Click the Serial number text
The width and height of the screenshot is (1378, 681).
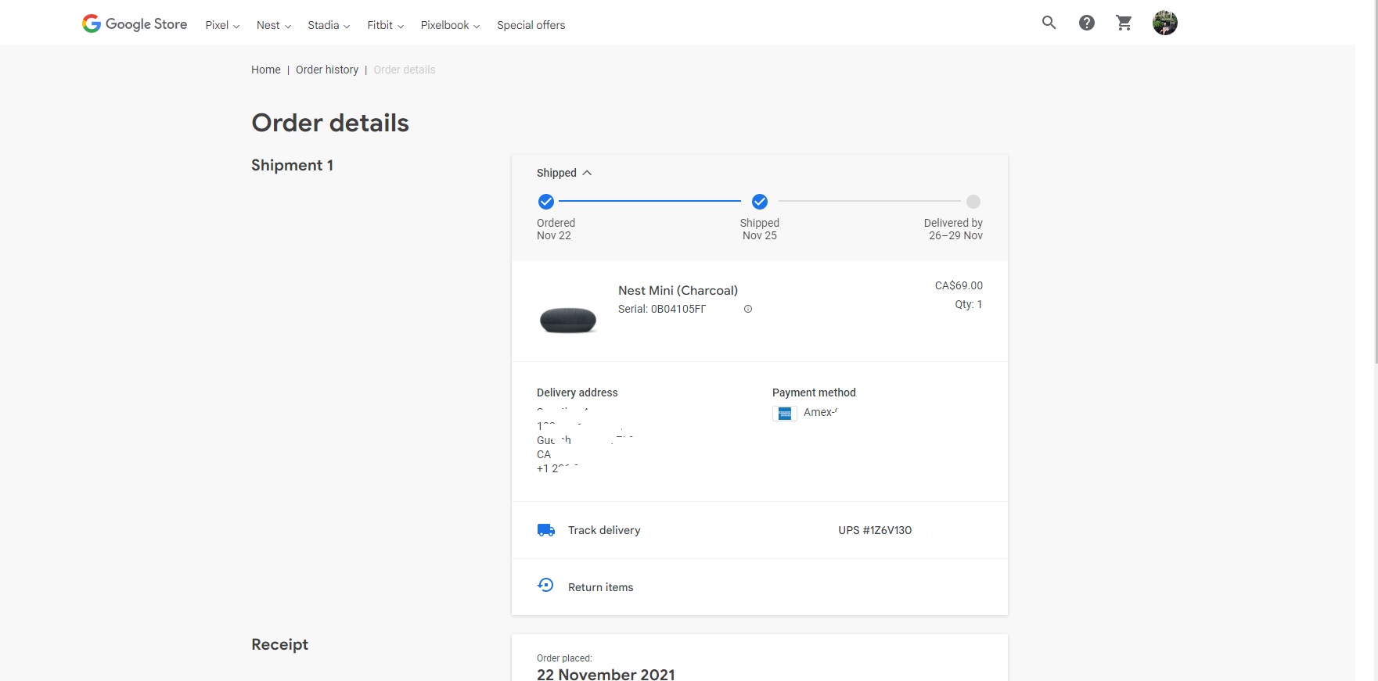662,309
